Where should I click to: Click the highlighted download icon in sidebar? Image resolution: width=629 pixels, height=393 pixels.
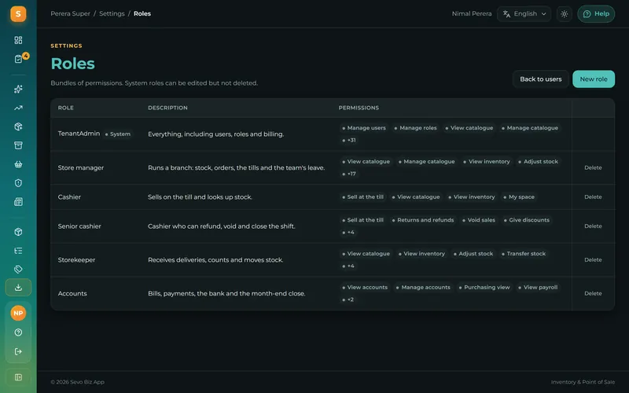point(18,288)
